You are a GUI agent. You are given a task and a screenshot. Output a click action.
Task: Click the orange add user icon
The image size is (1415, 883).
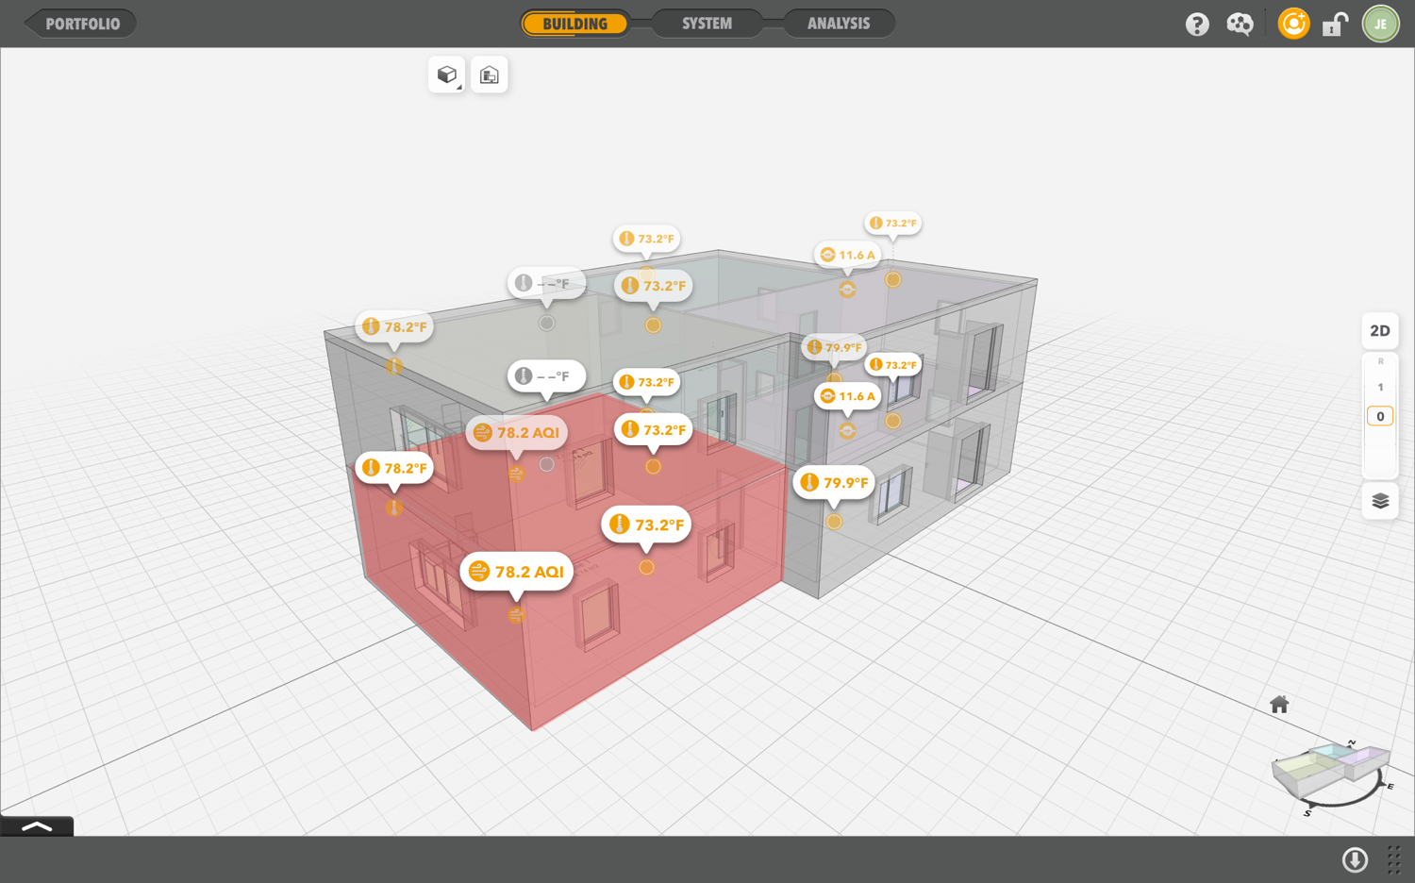click(1292, 24)
